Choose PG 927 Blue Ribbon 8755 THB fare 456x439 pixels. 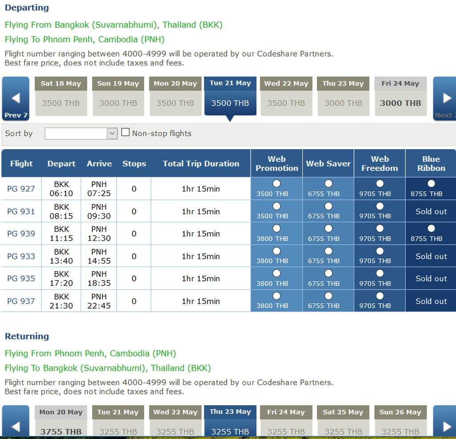[x=431, y=183]
